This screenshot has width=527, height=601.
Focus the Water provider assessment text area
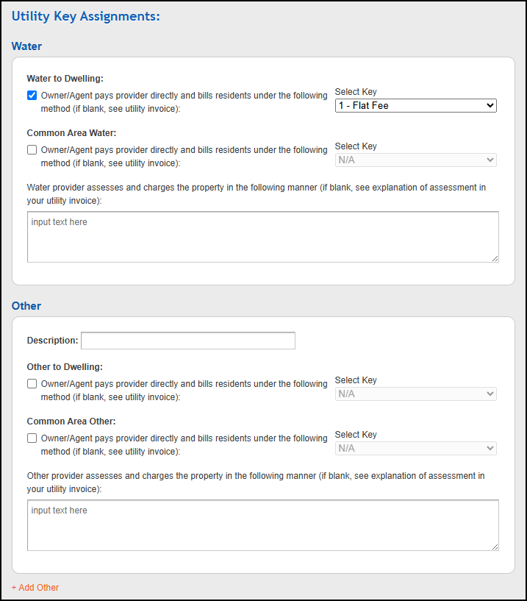263,237
